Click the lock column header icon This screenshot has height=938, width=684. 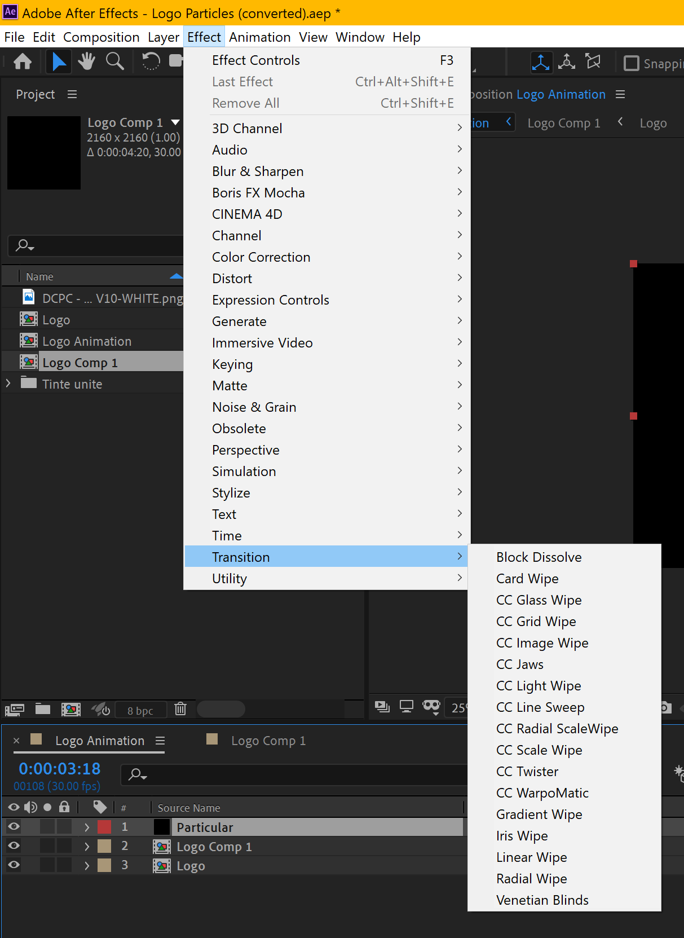[x=64, y=807]
